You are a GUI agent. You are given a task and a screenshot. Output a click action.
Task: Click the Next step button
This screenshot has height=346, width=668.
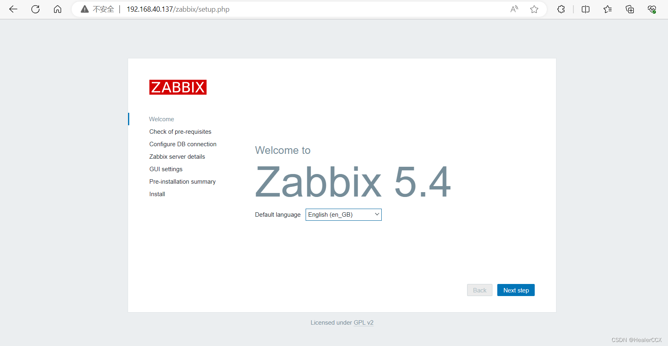click(516, 290)
